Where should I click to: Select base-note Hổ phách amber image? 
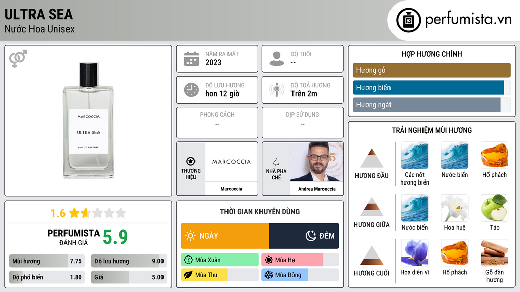point(454,253)
